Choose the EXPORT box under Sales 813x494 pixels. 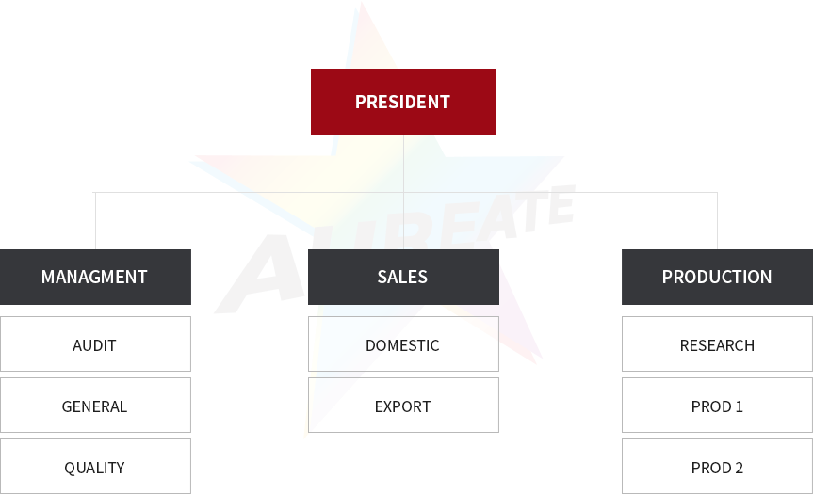403,405
